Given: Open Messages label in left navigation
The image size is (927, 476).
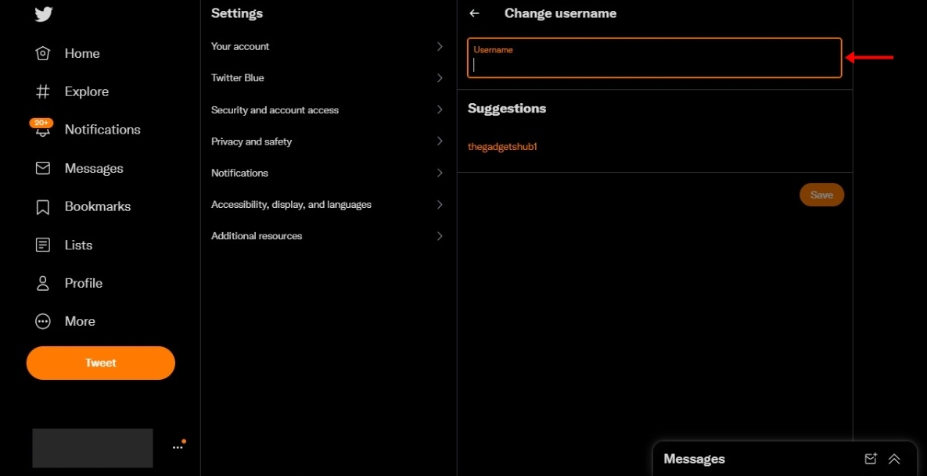Looking at the screenshot, I should pyautogui.click(x=94, y=169).
